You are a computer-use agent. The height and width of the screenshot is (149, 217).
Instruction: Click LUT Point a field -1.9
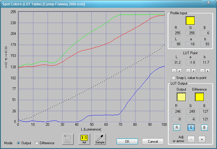(191, 63)
